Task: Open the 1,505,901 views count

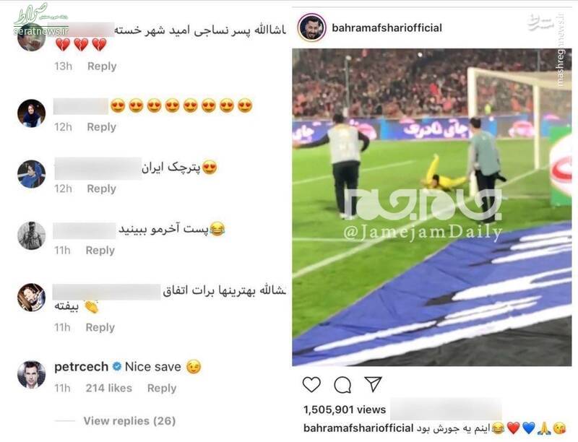Action: click(x=345, y=409)
